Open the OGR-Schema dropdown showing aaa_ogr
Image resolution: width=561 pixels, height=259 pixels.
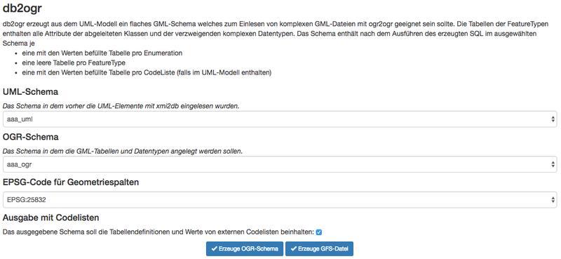coord(279,164)
